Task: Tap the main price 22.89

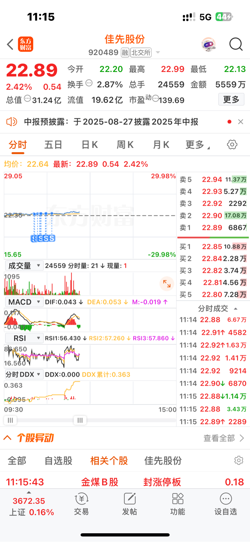Action: (32, 70)
